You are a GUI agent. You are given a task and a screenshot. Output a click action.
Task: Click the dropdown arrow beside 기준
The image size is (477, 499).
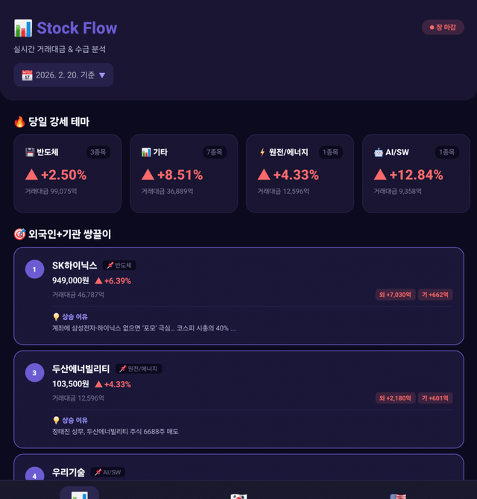point(102,75)
